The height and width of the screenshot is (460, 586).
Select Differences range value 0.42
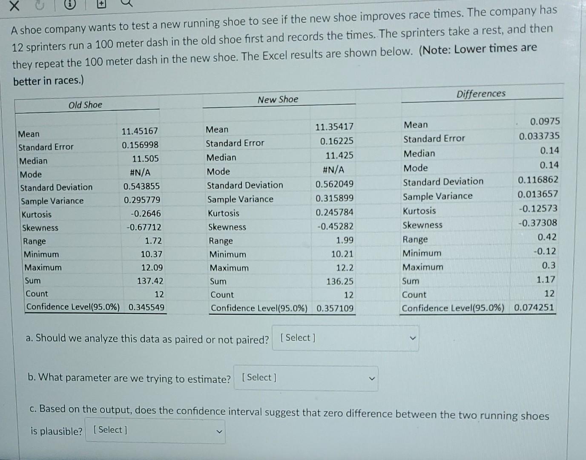(547, 237)
